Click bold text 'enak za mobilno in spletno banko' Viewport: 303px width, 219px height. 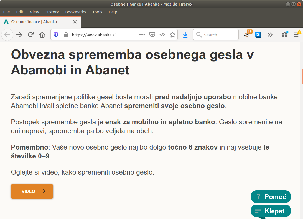coord(160,122)
